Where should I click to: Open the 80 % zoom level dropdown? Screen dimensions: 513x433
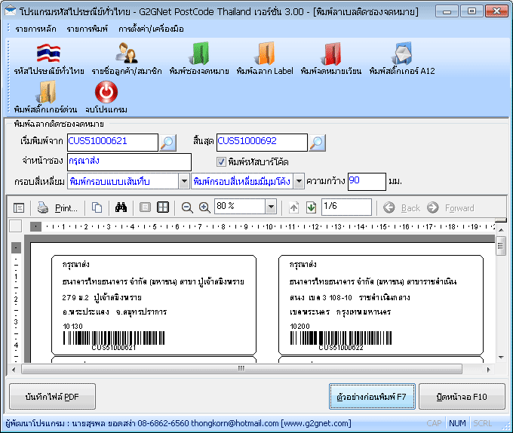[271, 207]
